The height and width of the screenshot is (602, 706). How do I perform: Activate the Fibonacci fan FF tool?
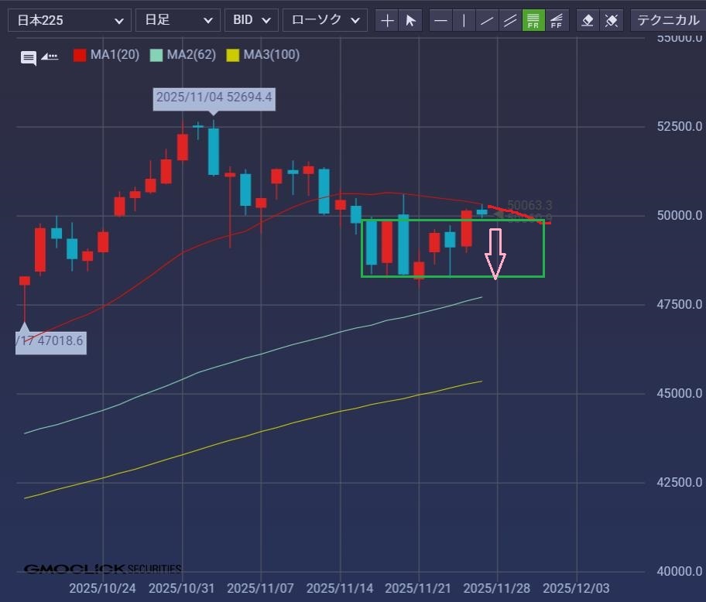(557, 20)
